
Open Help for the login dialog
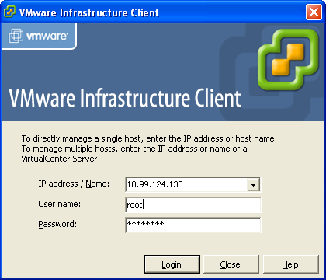click(x=291, y=264)
